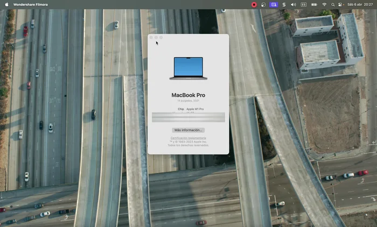Close the About This Mac window
Image resolution: width=377 pixels, height=227 pixels.
click(x=151, y=38)
